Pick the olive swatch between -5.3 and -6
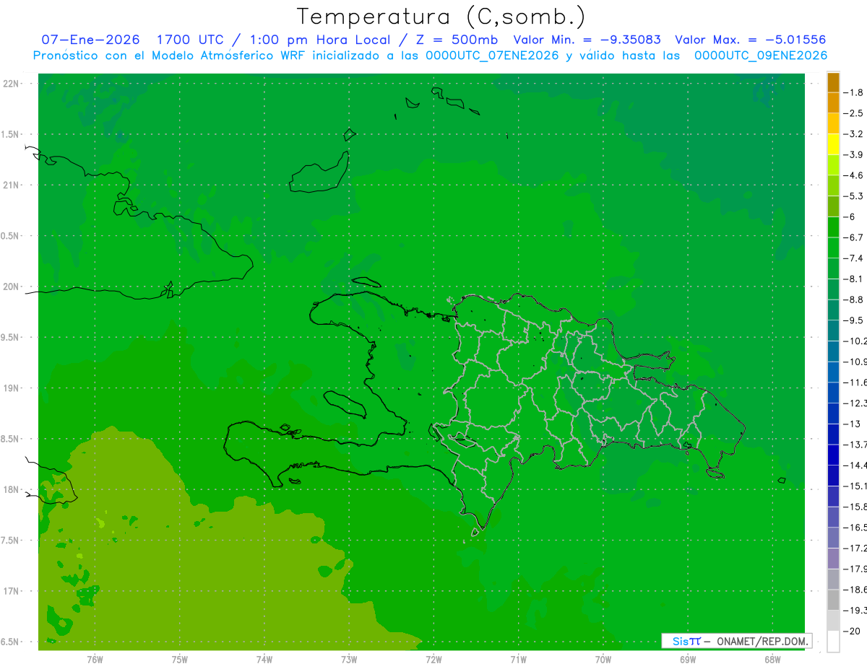 click(833, 206)
